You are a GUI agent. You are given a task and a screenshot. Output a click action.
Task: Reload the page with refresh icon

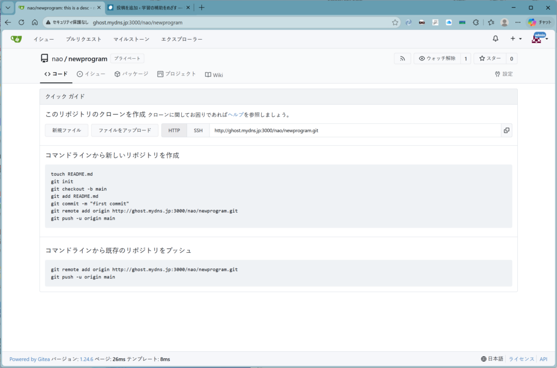(x=21, y=22)
